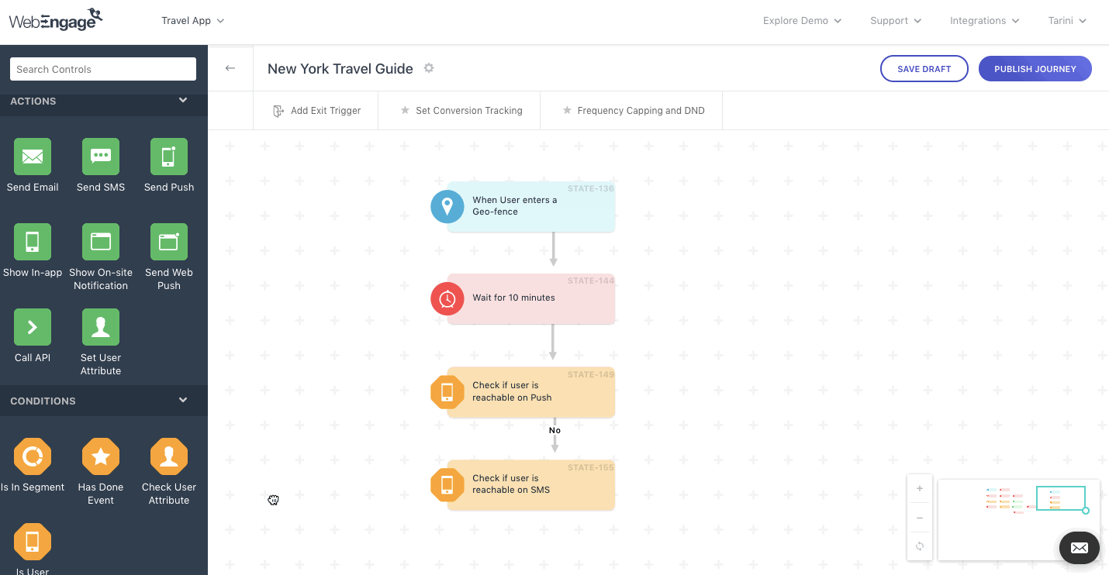Screen dimensions: 1109x575
Task: Select the Call API action icon
Action: click(33, 327)
